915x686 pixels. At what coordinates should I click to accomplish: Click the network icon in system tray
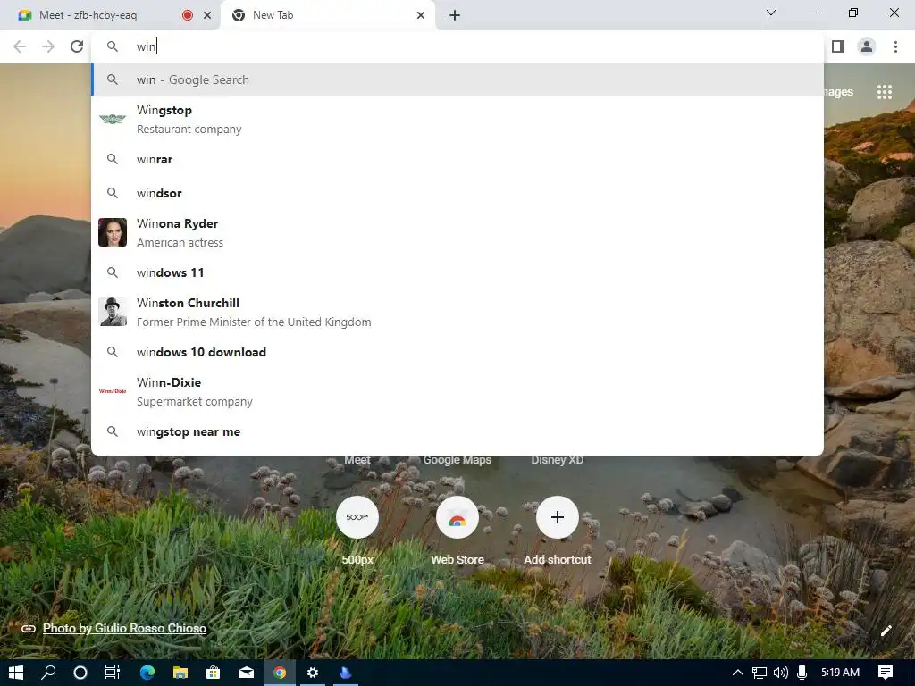[x=760, y=673]
